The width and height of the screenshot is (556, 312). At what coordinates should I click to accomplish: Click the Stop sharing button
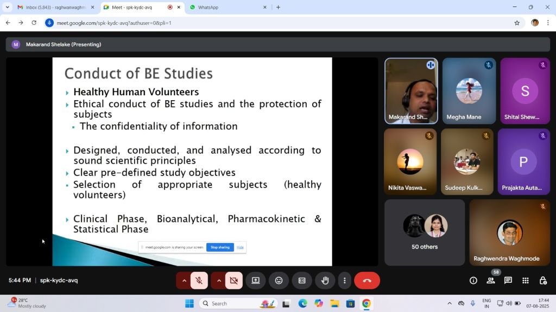point(220,247)
